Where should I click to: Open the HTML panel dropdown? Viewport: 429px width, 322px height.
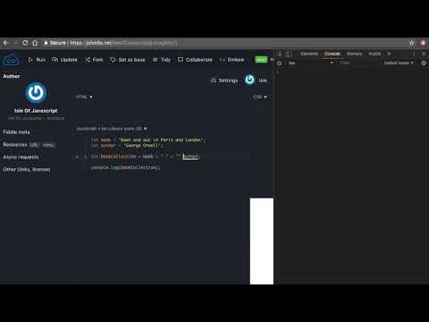tap(84, 97)
